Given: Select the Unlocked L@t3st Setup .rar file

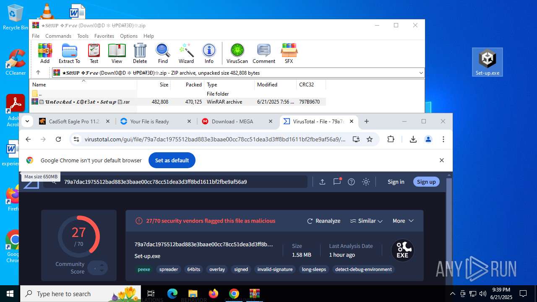Looking at the screenshot, I should (178, 102).
